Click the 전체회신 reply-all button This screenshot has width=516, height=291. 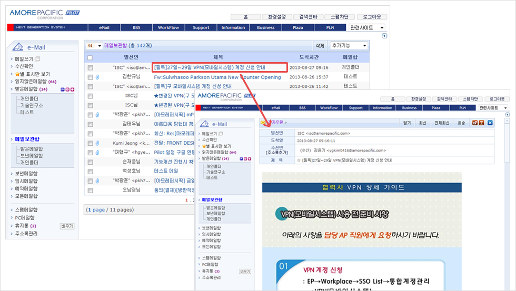[442, 123]
